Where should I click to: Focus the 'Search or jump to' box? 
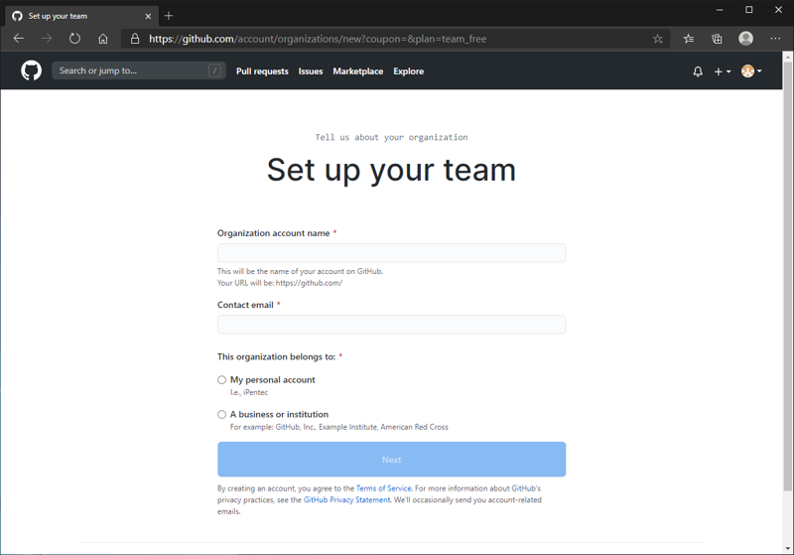139,70
